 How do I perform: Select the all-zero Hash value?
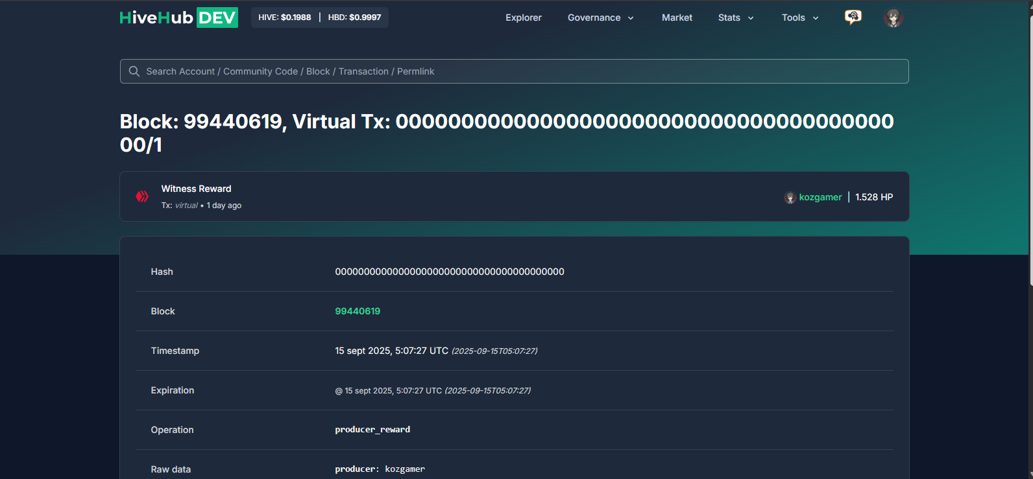click(450, 272)
